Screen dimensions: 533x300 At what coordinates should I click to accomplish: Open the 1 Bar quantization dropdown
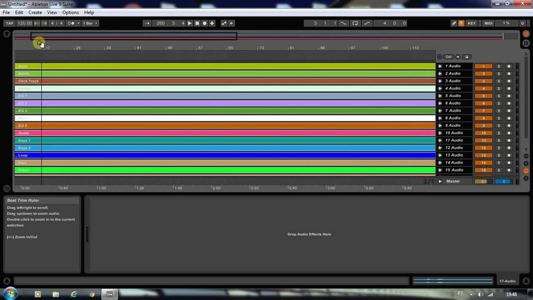point(90,23)
